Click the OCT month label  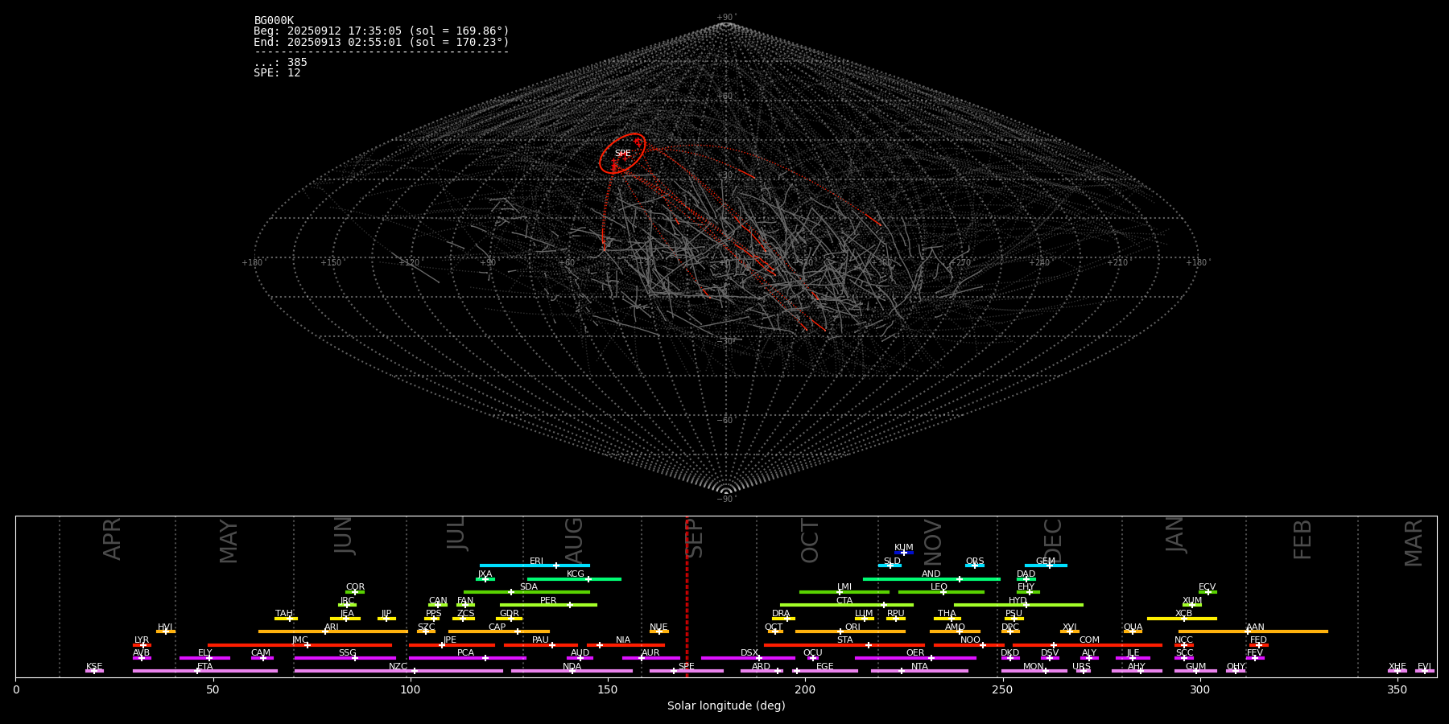pyautogui.click(x=810, y=541)
